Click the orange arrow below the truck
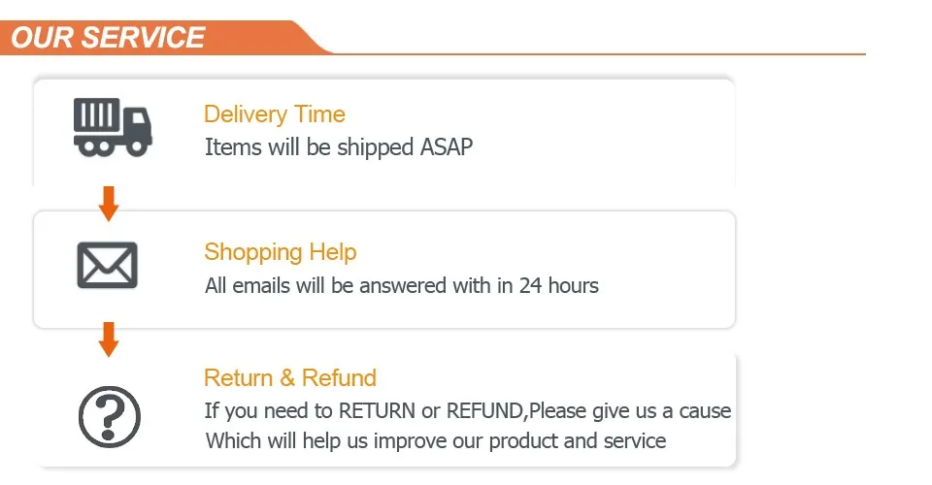The image size is (932, 485). coord(108,204)
